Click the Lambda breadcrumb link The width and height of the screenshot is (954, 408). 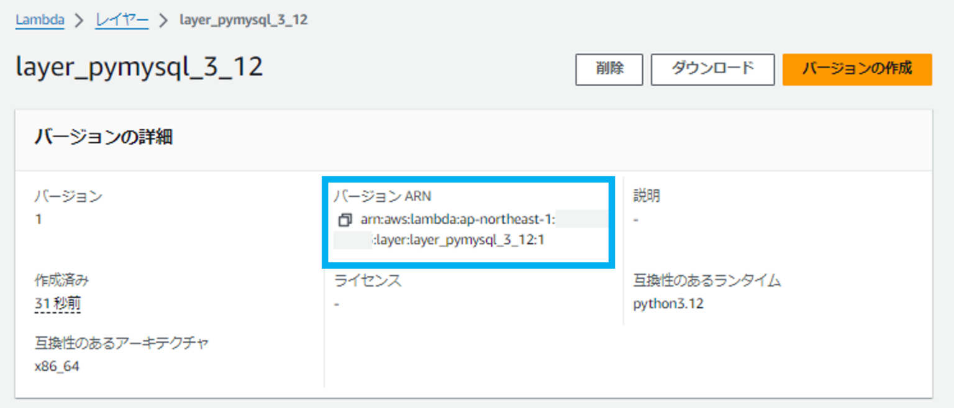tap(40, 20)
